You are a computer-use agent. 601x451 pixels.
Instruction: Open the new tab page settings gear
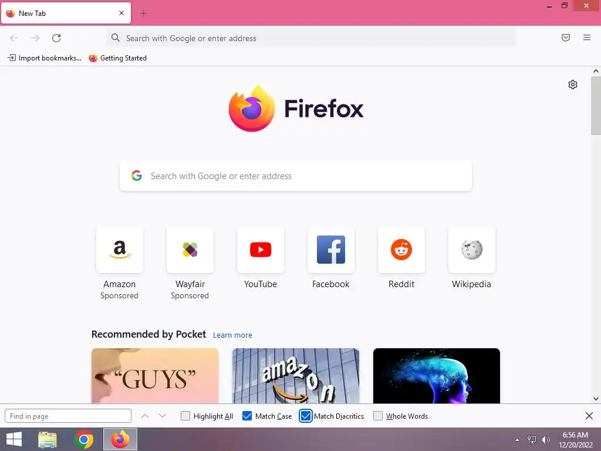[x=573, y=85]
